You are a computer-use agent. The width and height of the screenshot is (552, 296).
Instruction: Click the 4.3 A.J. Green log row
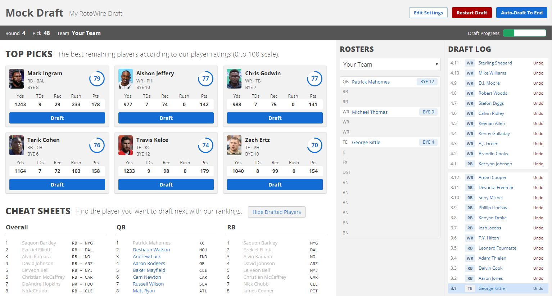[498, 144]
